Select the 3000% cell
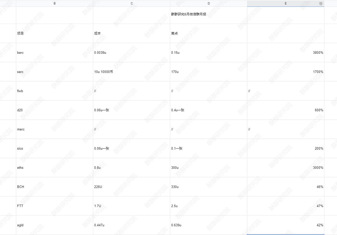The width and height of the screenshot is (337, 235). 286,167
